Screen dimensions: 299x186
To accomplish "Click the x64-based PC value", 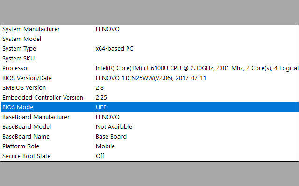I will tap(114, 49).
